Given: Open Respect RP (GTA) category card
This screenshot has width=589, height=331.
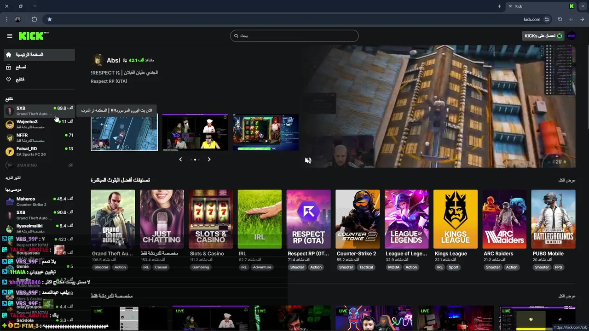Looking at the screenshot, I should point(308,219).
